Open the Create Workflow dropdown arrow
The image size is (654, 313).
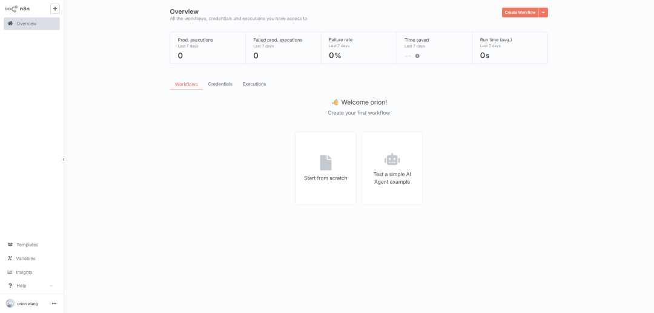(x=543, y=12)
